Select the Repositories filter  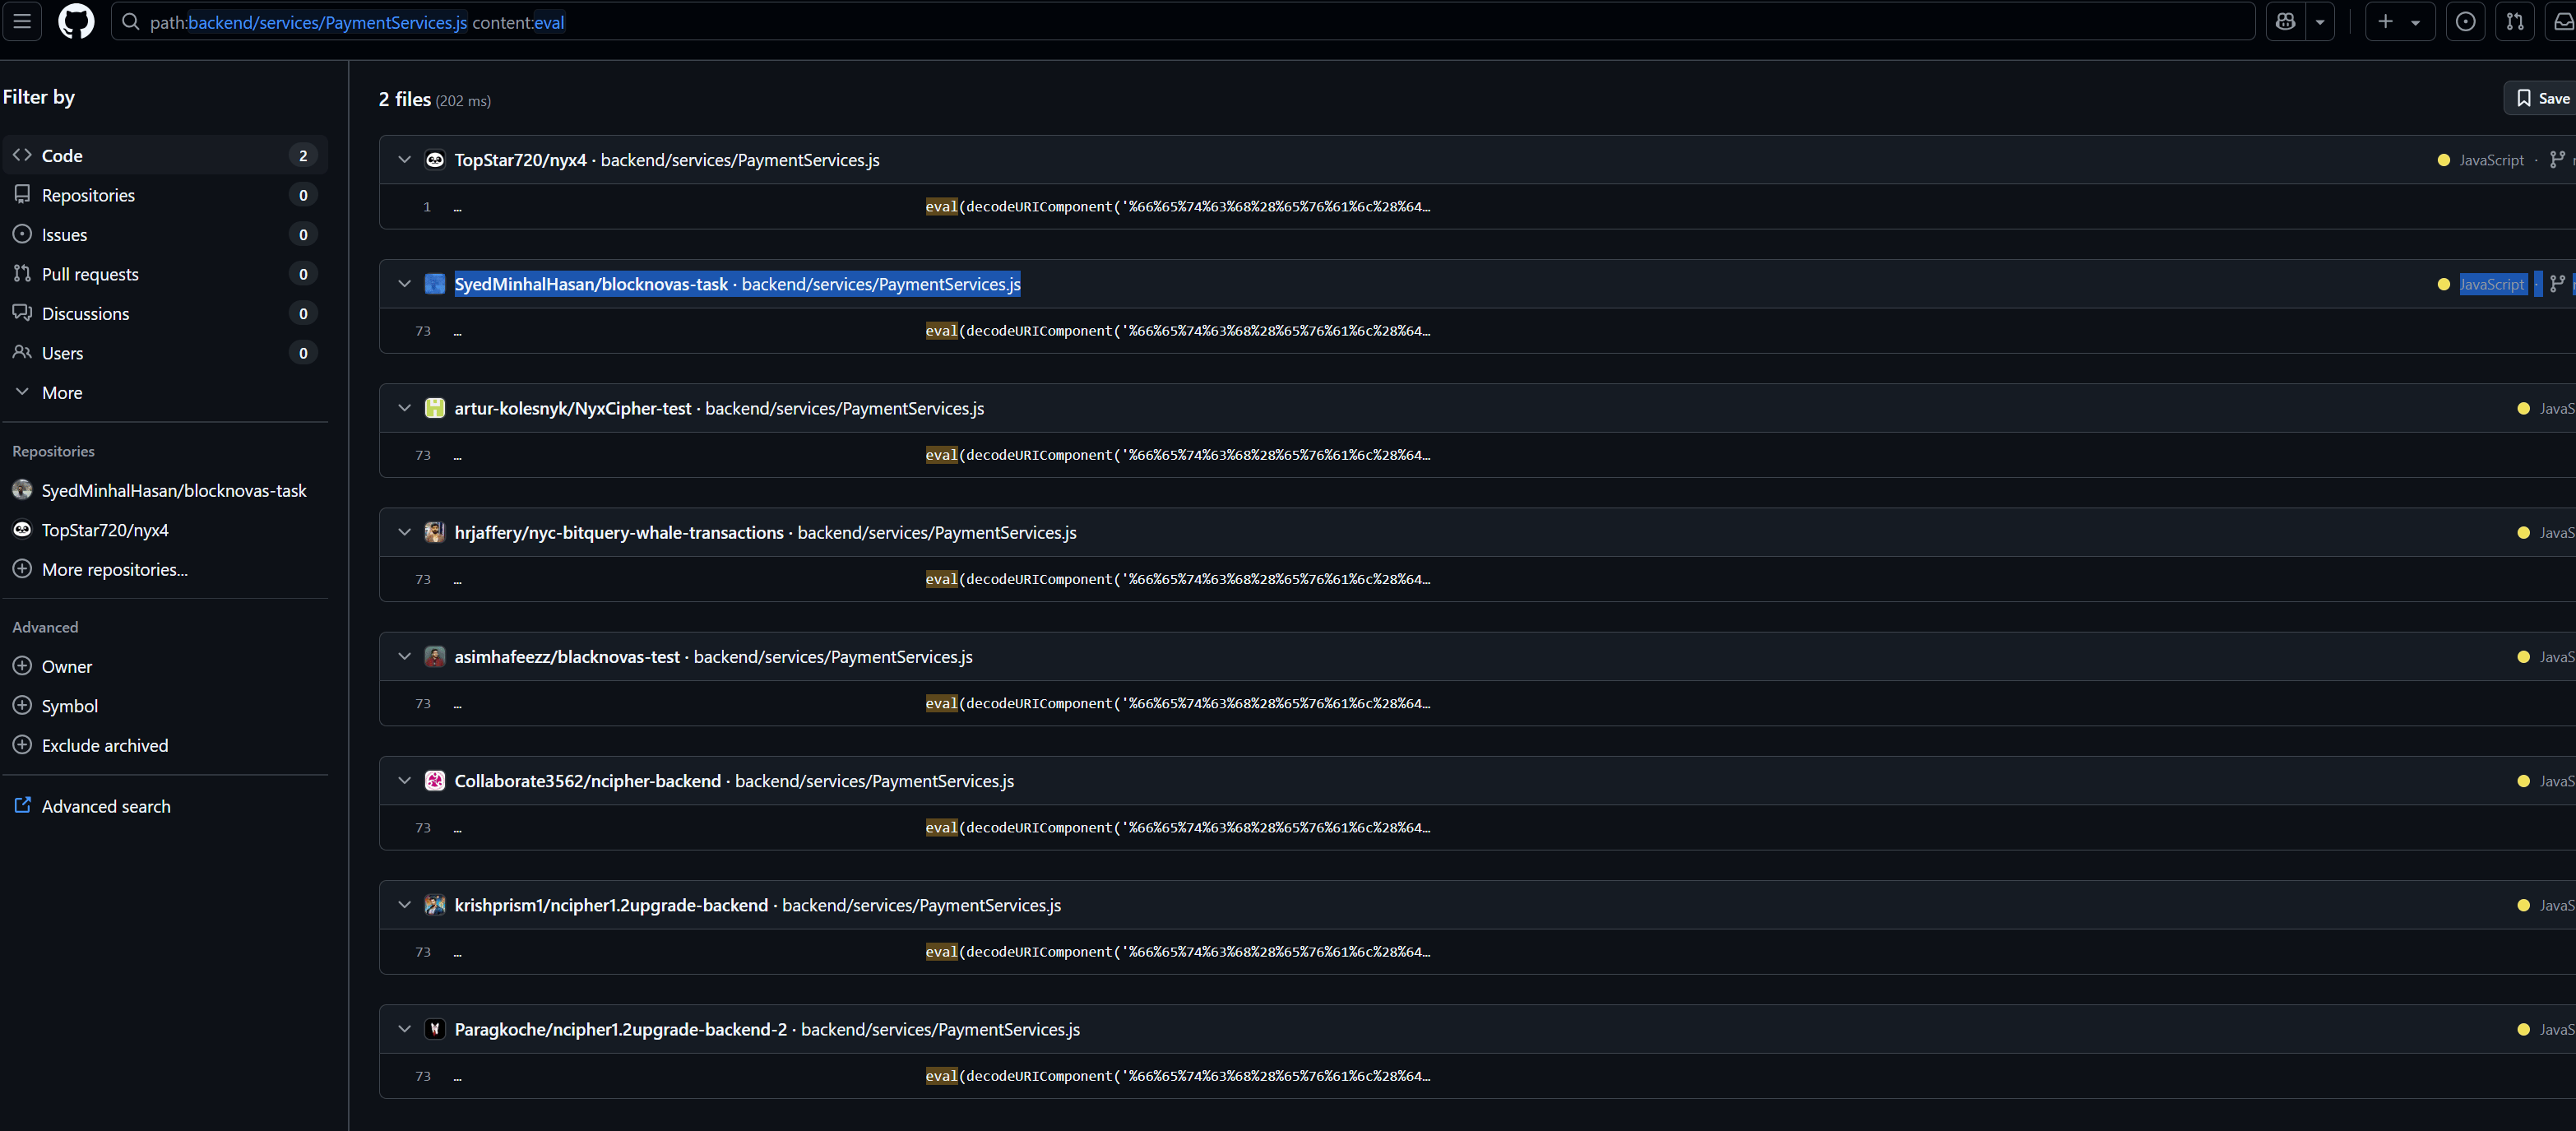(x=88, y=195)
